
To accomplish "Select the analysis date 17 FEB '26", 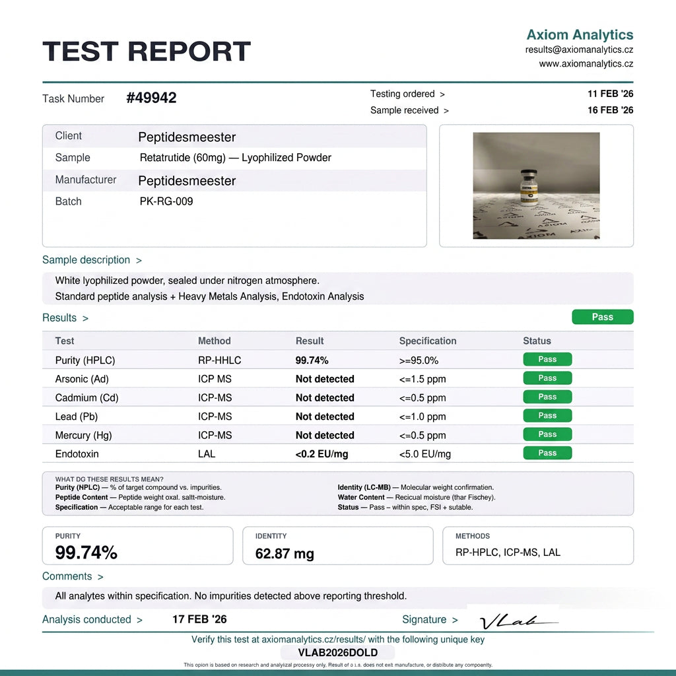I will pos(199,619).
